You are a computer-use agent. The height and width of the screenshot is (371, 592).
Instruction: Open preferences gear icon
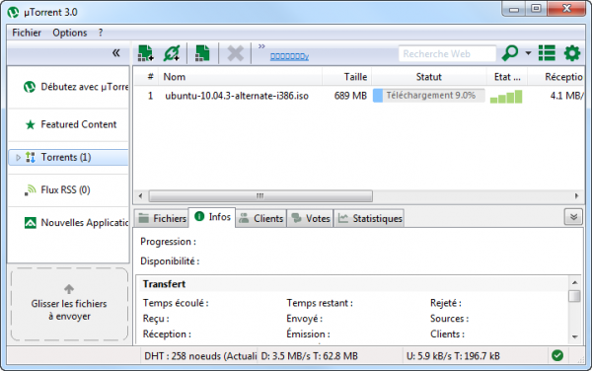pos(572,53)
